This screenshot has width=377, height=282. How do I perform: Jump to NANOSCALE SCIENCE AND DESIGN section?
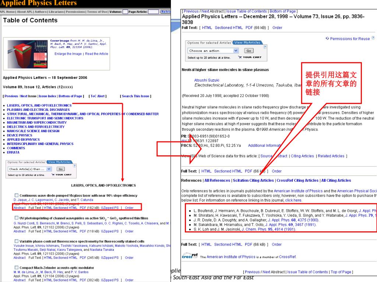33,131
